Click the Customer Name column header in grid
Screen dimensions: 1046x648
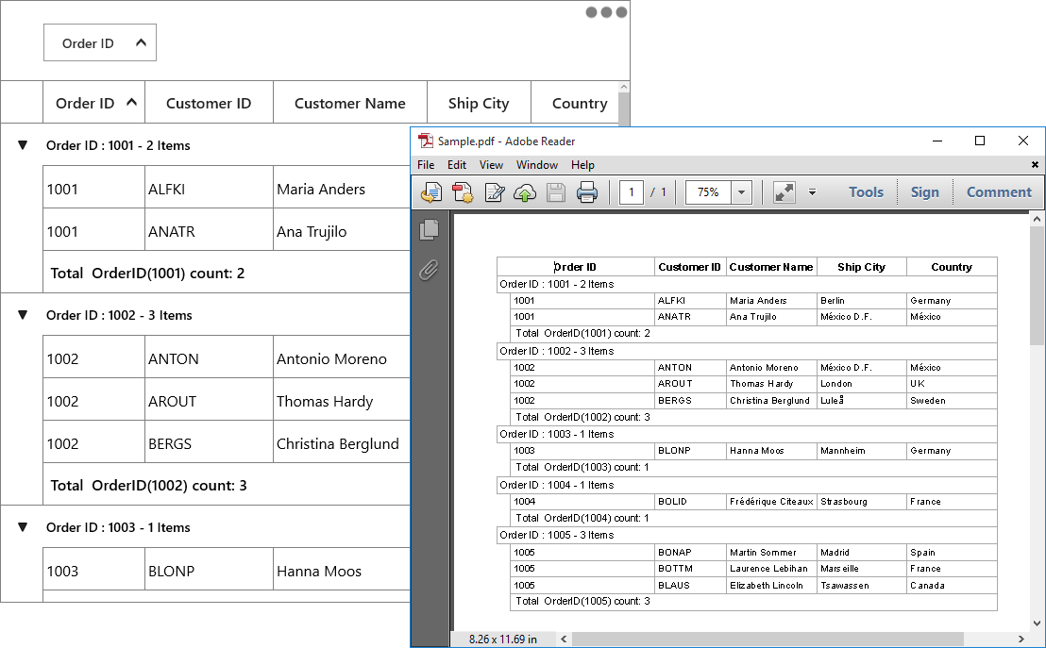(350, 103)
